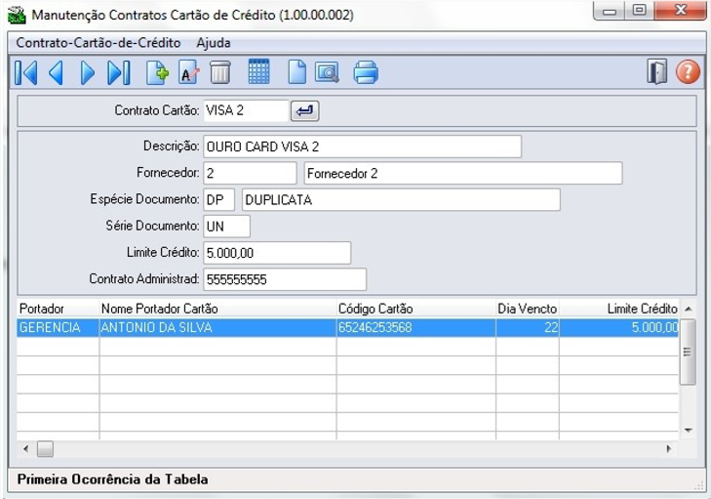Image resolution: width=711 pixels, height=499 pixels.
Task: Click the Fornecedor 2 name field
Action: coord(463,173)
